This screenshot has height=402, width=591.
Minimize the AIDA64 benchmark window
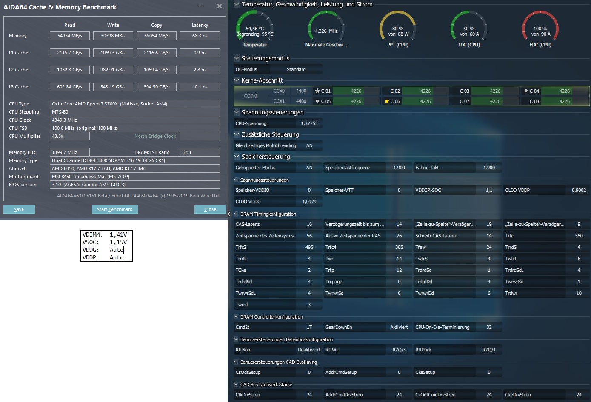coord(201,6)
